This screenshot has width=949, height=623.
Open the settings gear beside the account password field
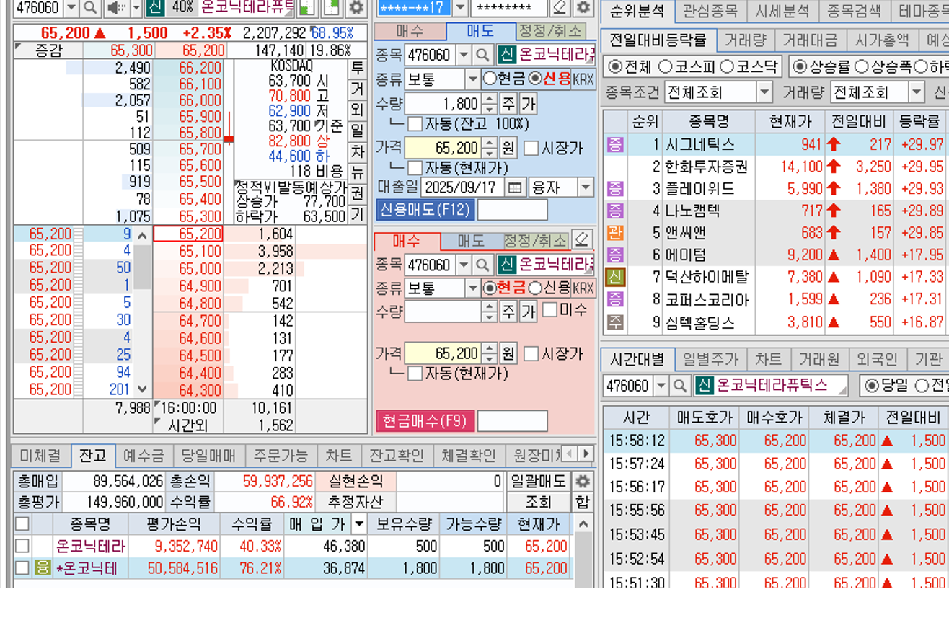point(583,8)
